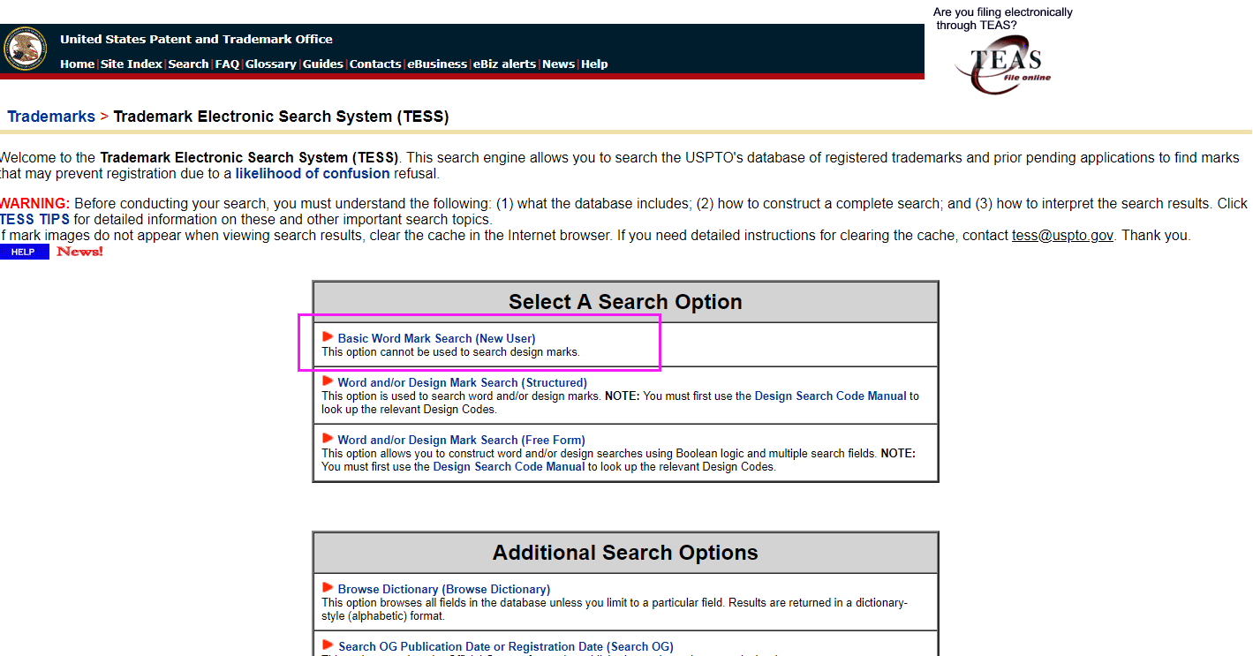Open Home in the top navigation
Viewport: 1253px width, 656px height.
click(77, 64)
